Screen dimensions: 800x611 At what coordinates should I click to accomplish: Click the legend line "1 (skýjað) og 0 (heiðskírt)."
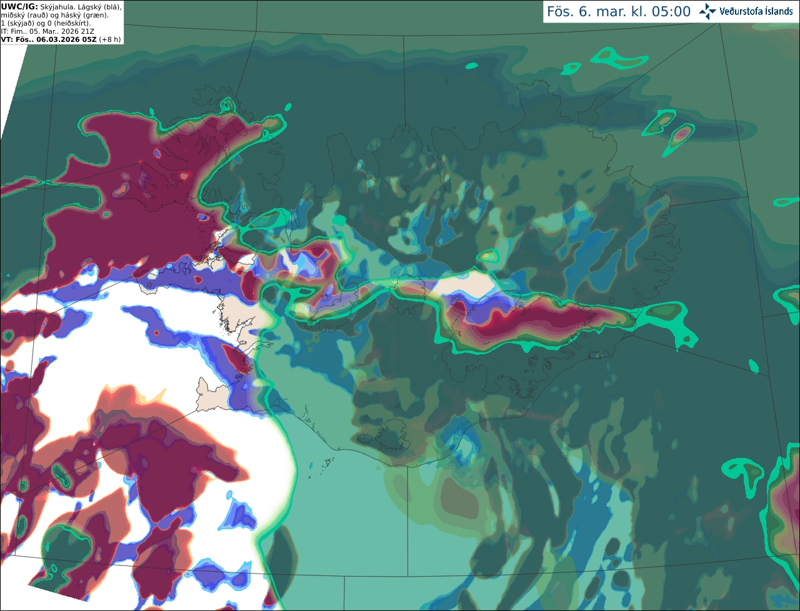(x=46, y=23)
